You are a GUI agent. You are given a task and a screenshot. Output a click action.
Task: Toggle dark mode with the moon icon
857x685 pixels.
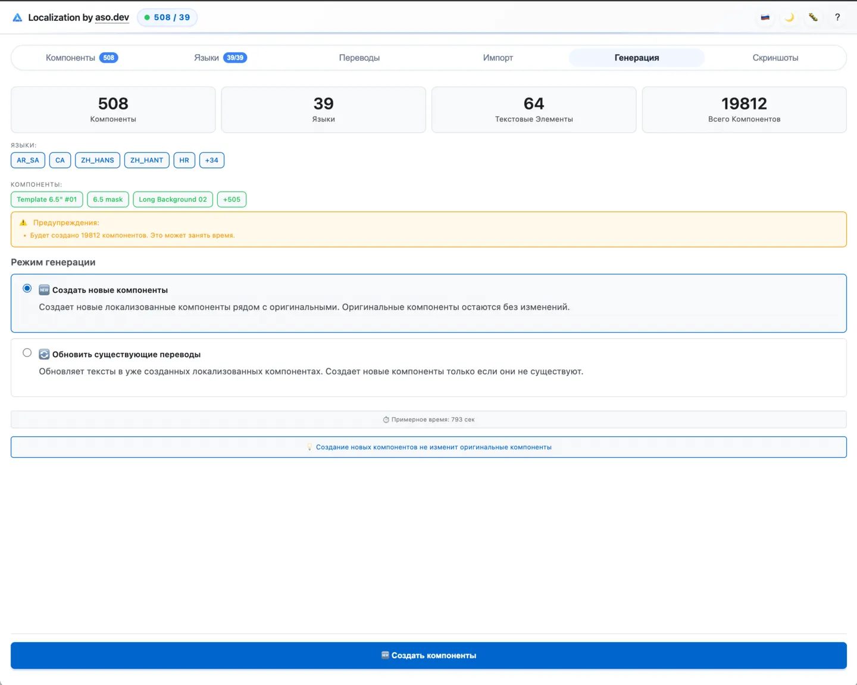tap(789, 17)
